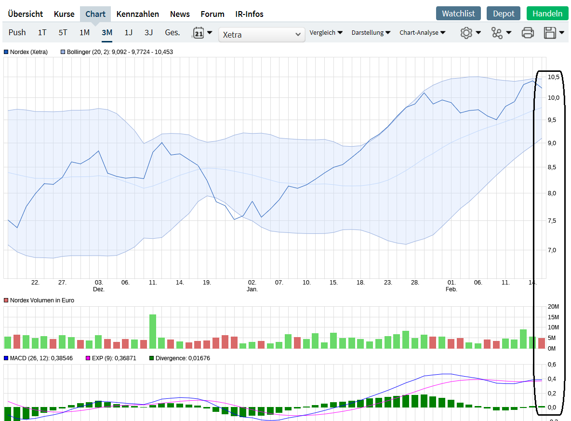Open the chart settings gear icon
571x421 pixels.
[466, 33]
